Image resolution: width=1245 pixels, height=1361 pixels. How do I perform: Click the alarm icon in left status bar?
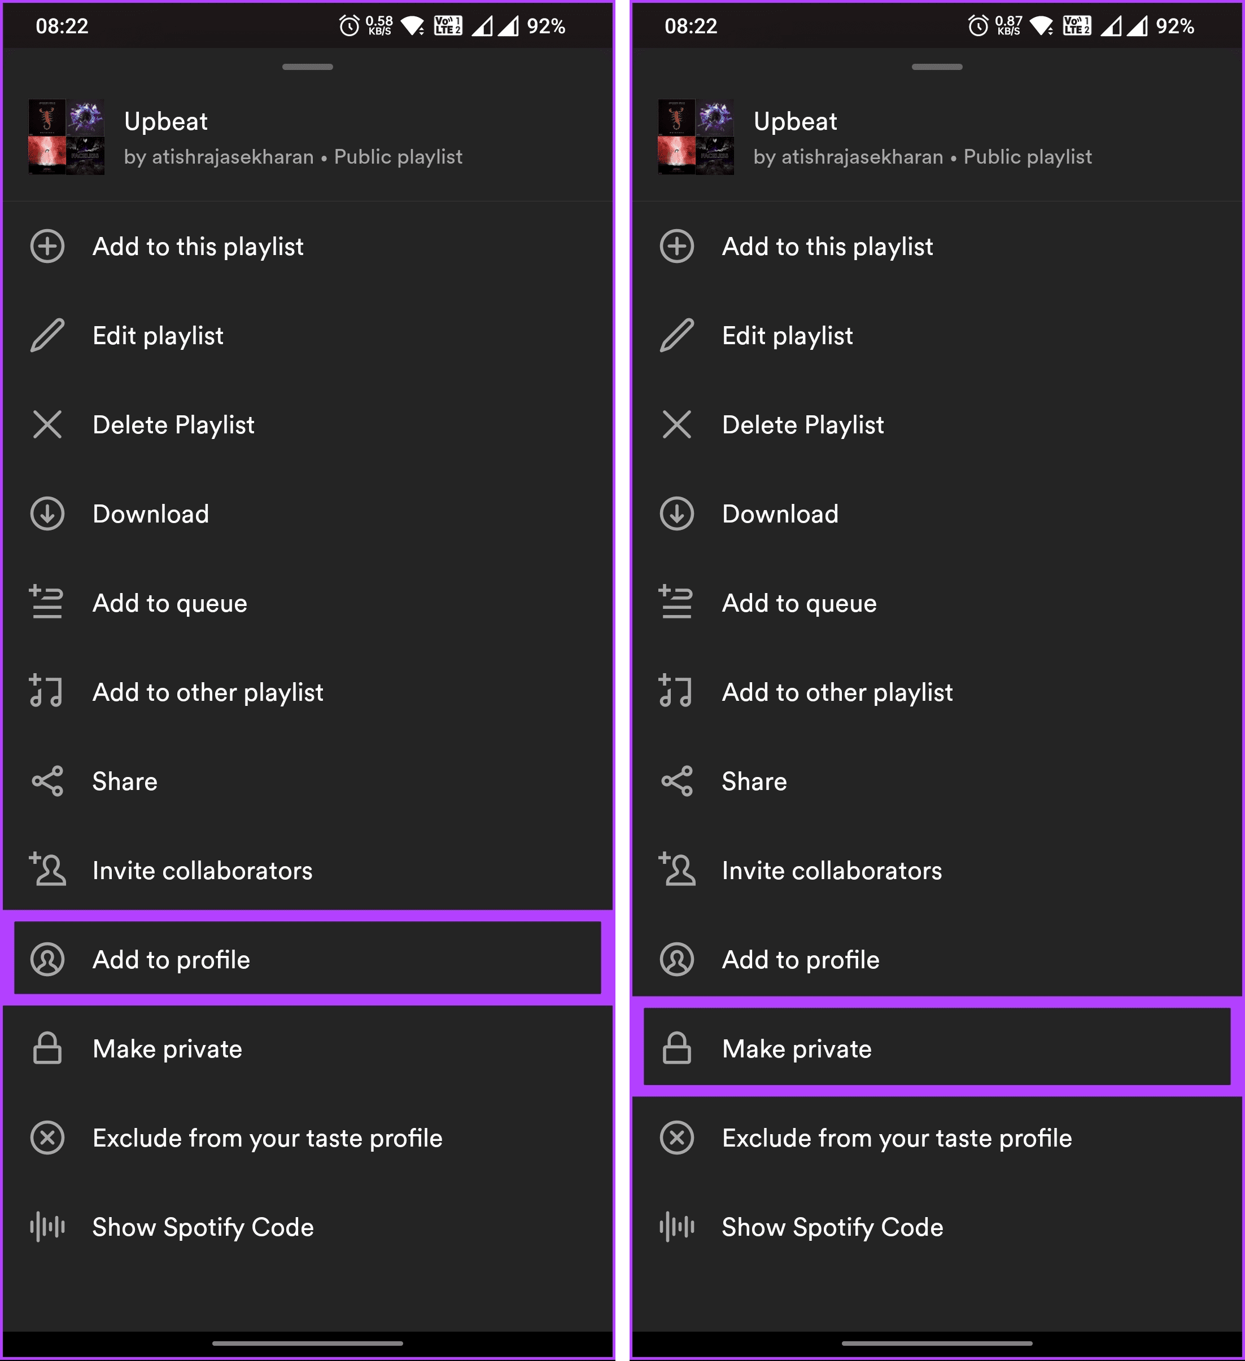(350, 27)
